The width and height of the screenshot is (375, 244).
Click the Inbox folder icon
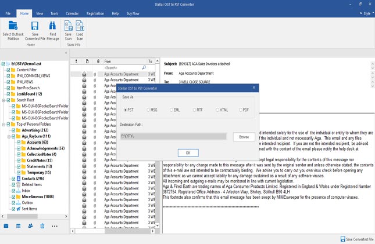click(x=19, y=191)
